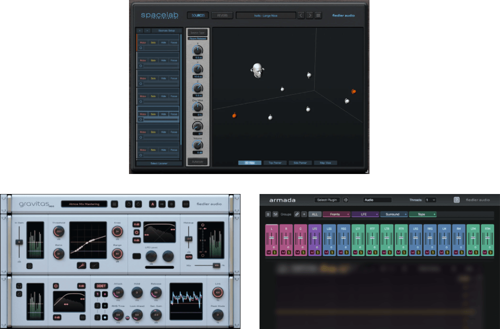The image size is (500, 329).
Task: Open Spacelab hamburger menu
Action: coord(318,15)
